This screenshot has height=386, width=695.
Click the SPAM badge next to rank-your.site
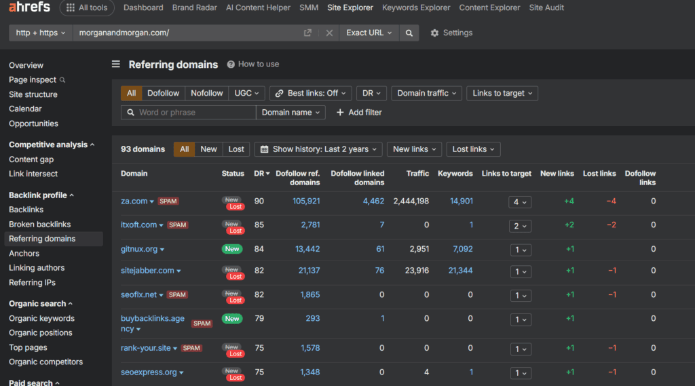click(x=191, y=348)
